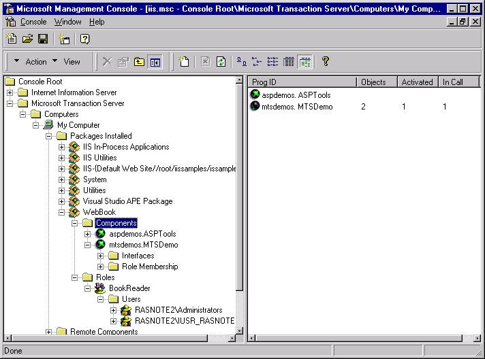Image resolution: width=485 pixels, height=359 pixels.
Task: Select RASNOTE2\Administrators user icon
Action: [x=126, y=310]
